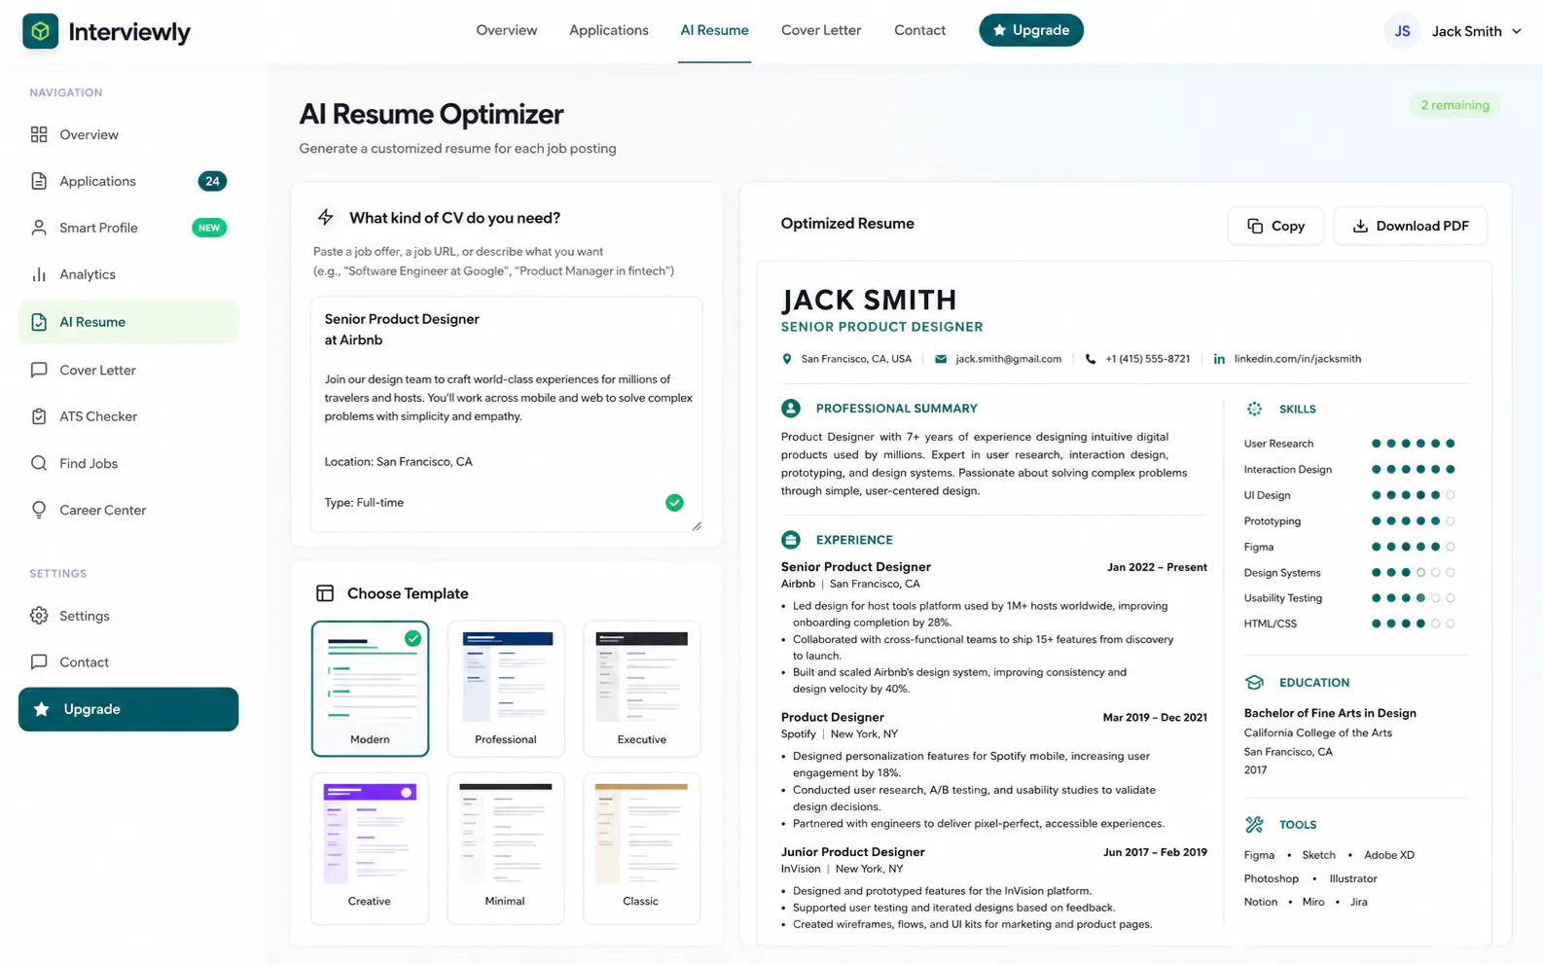The image size is (1543, 965).
Task: Select the Classic resume template
Action: pyautogui.click(x=642, y=848)
